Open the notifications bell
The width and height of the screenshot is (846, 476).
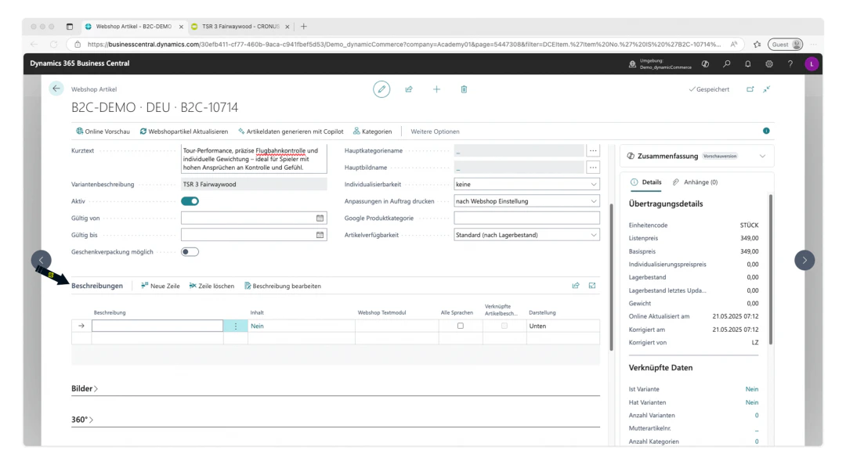[x=748, y=63]
